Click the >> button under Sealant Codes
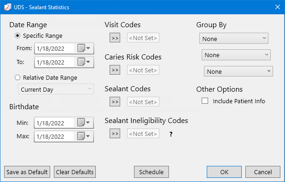The height and width of the screenshot is (182, 285). [x=115, y=102]
